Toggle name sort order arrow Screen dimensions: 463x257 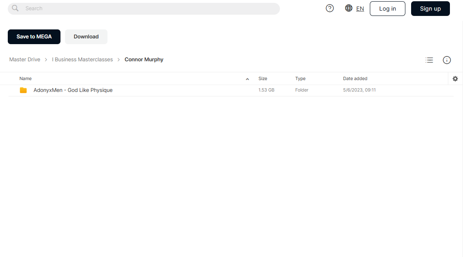tap(247, 79)
